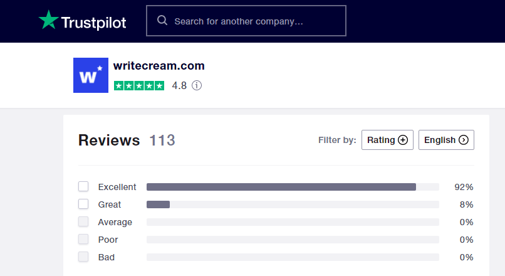Viewport: 505px width, 276px height.
Task: Select the Bad label
Action: 107,257
